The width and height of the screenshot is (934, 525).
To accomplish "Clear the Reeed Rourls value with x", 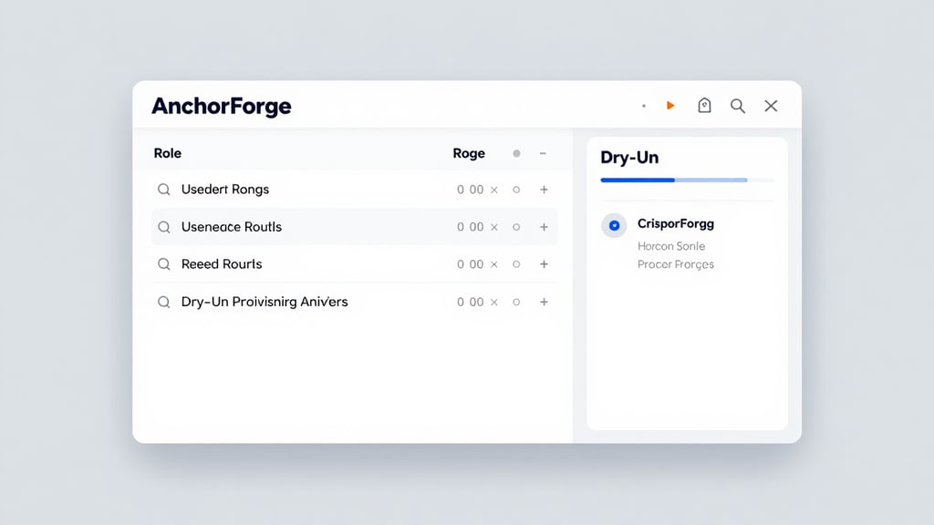I will [493, 264].
